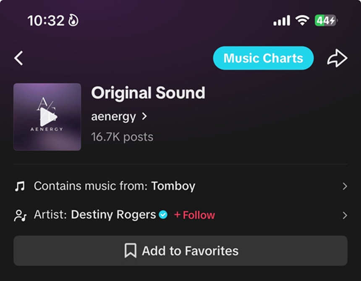Expand the Tomboy music row chevron
The height and width of the screenshot is (281, 361).
point(345,186)
